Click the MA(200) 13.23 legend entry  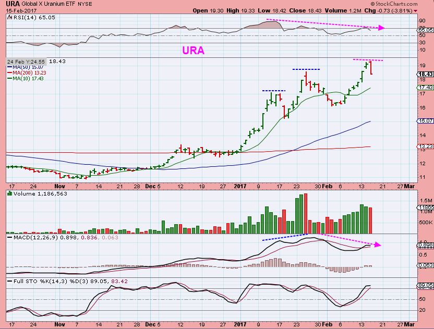coord(27,73)
